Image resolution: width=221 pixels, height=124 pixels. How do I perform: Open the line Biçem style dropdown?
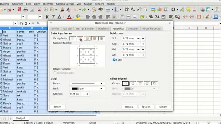click(x=87, y=83)
